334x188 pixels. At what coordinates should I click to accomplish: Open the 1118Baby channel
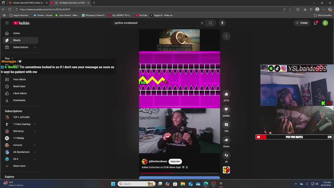20,138
